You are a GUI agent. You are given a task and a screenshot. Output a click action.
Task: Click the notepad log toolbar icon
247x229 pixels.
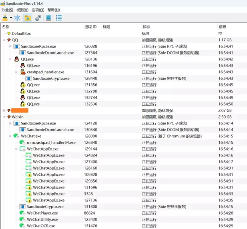click(x=48, y=18)
